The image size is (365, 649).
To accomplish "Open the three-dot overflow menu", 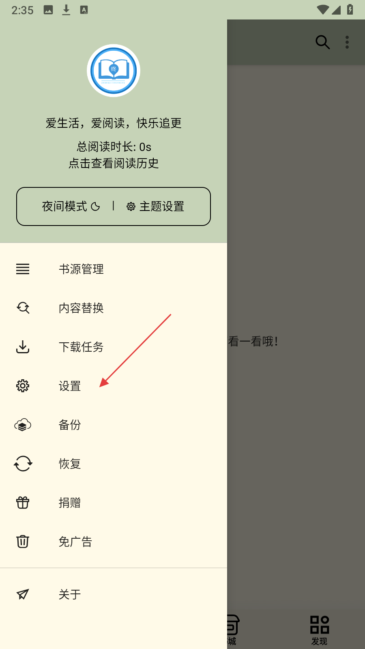I will coord(347,42).
